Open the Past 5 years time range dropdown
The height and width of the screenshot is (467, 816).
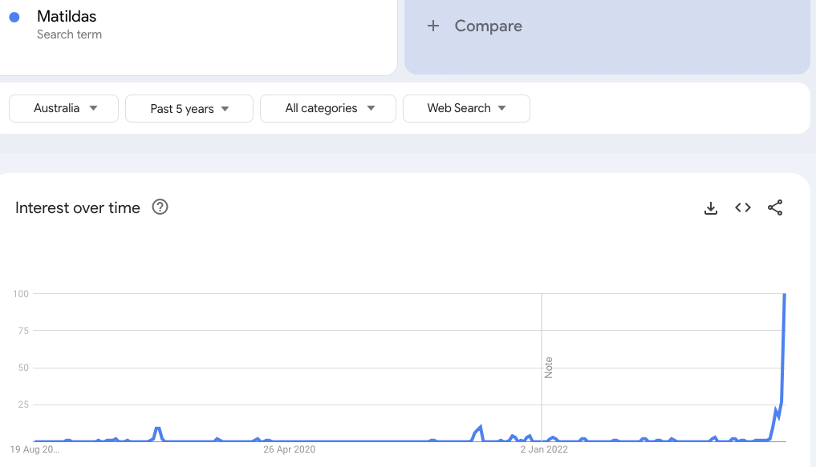189,109
